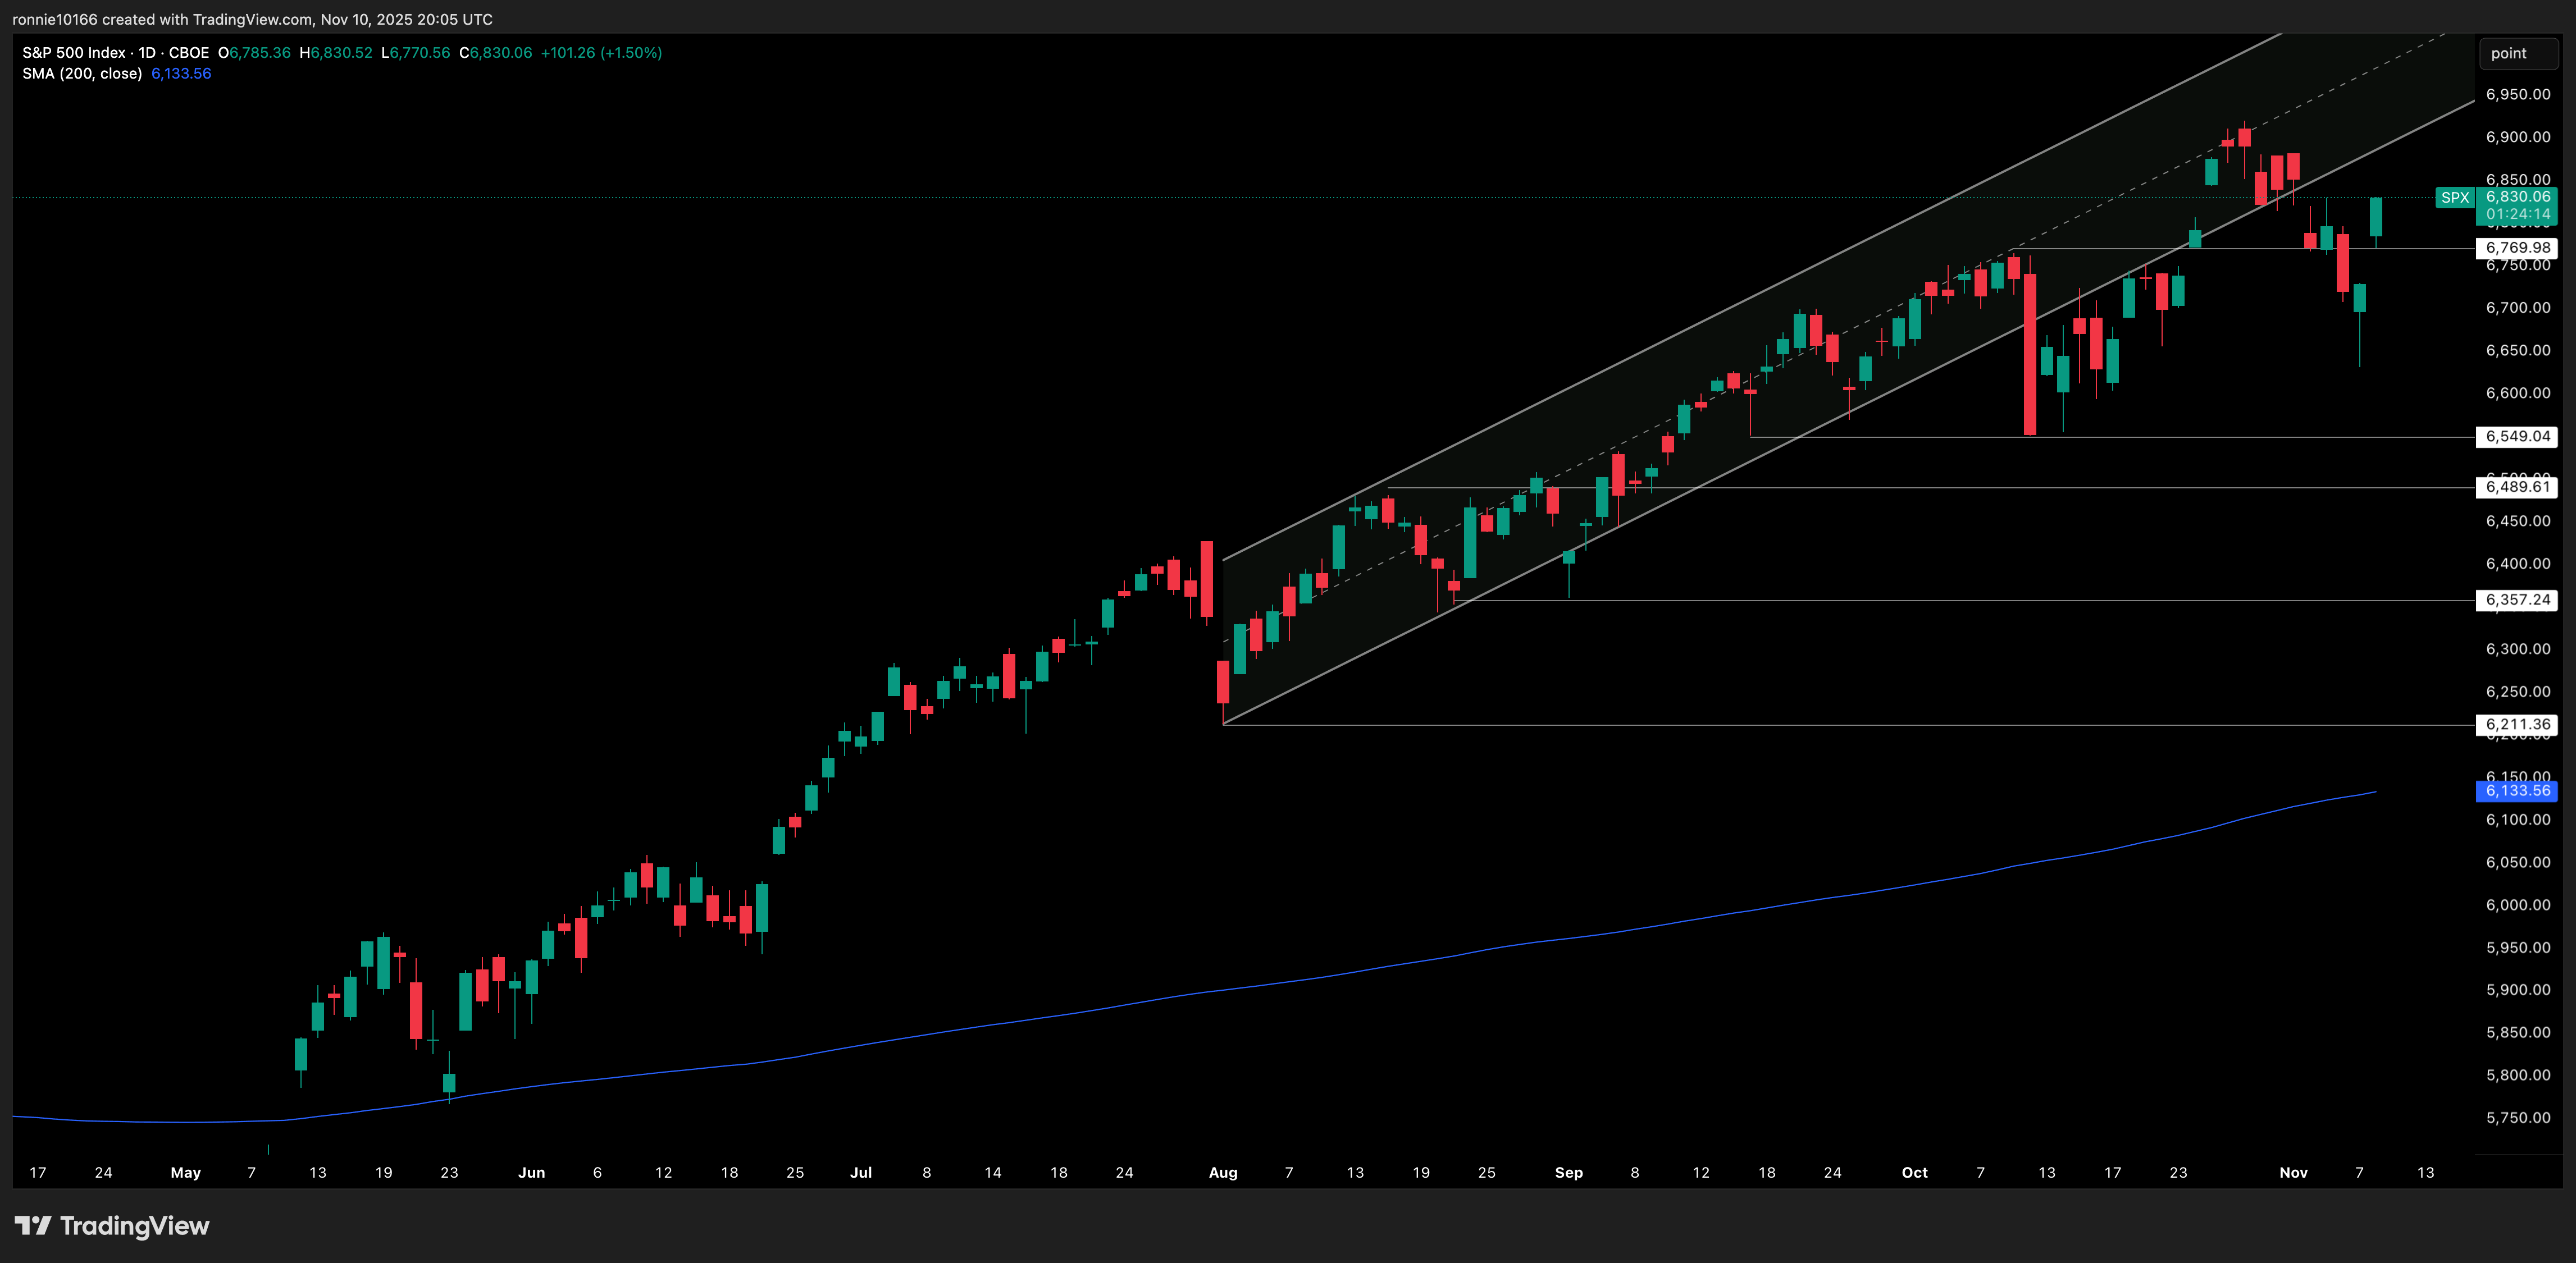The width and height of the screenshot is (2576, 1263).
Task: Click the 6,357.24 price level label
Action: click(2516, 601)
